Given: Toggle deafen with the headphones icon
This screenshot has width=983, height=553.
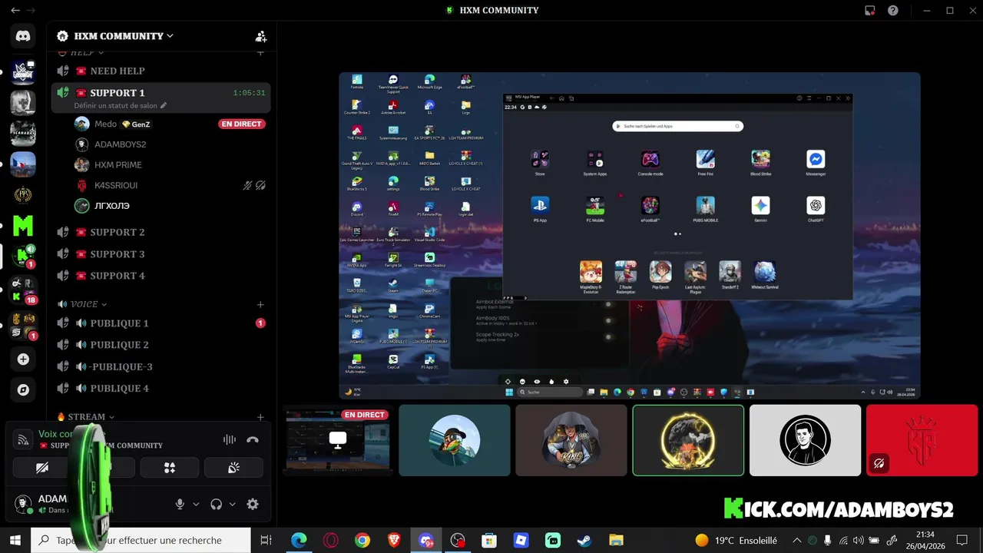Looking at the screenshot, I should (x=216, y=504).
